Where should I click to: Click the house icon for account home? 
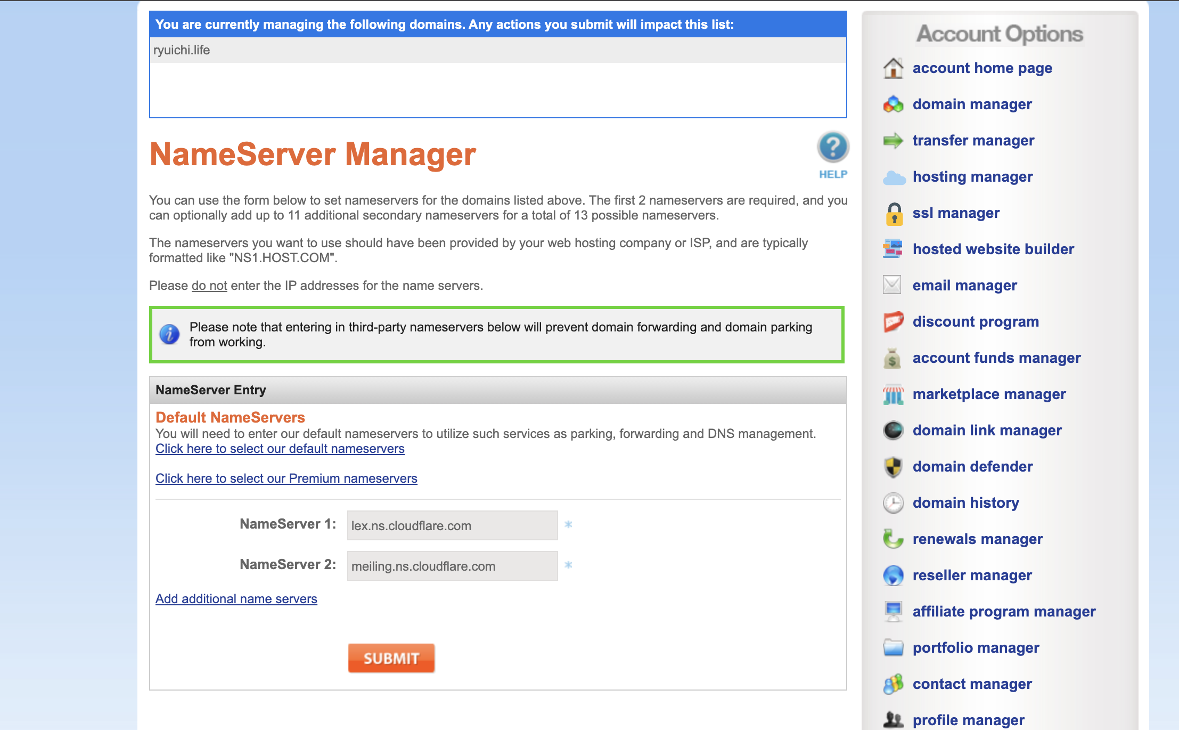[x=893, y=68]
